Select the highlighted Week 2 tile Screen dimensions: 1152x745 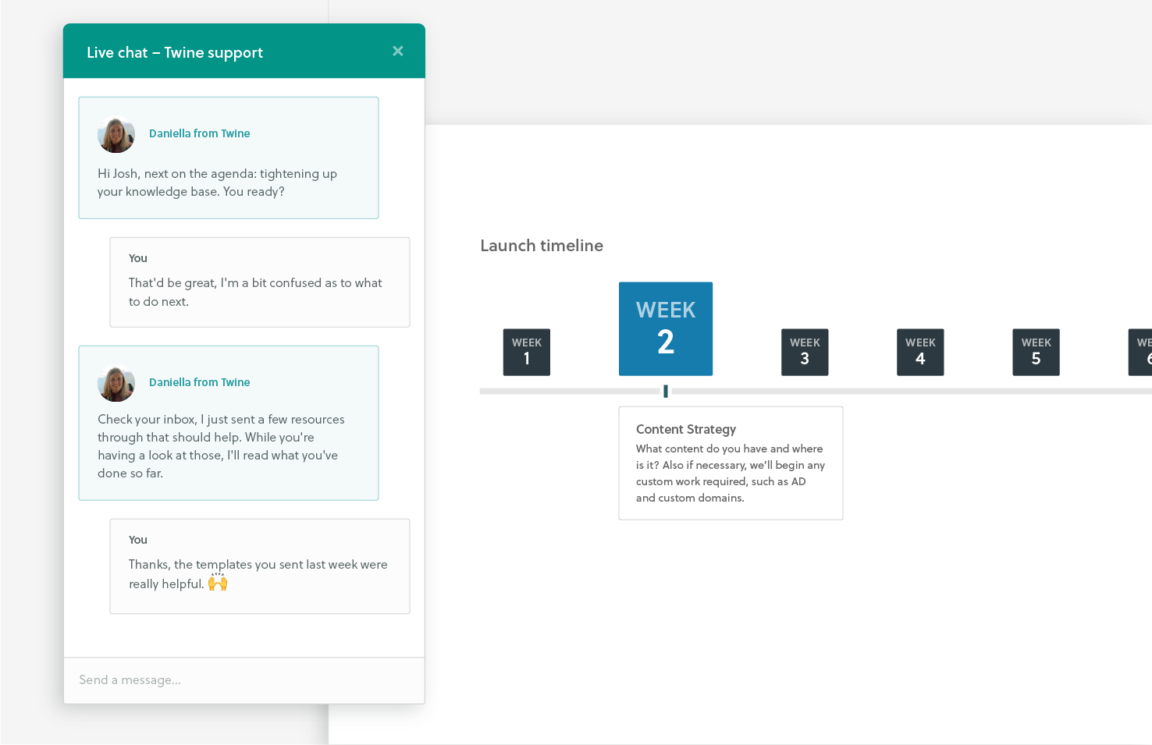666,328
